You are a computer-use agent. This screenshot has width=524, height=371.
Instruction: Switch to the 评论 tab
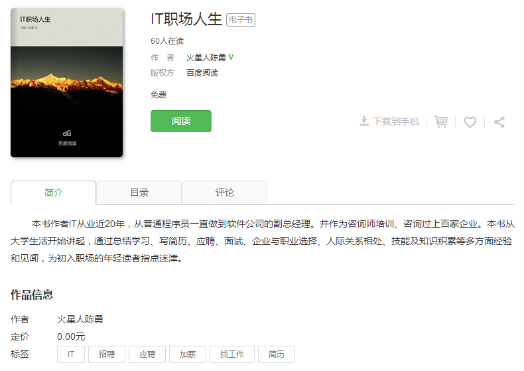coord(225,193)
